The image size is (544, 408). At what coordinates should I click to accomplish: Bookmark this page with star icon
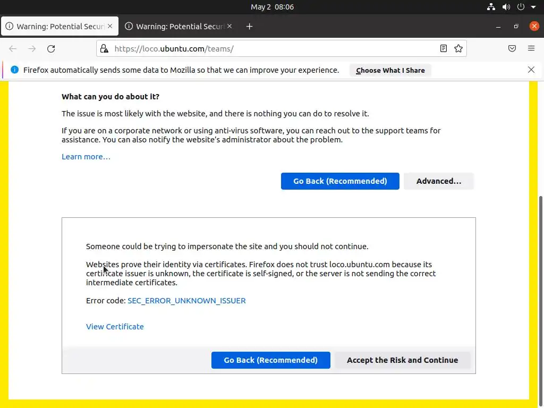tap(458, 48)
